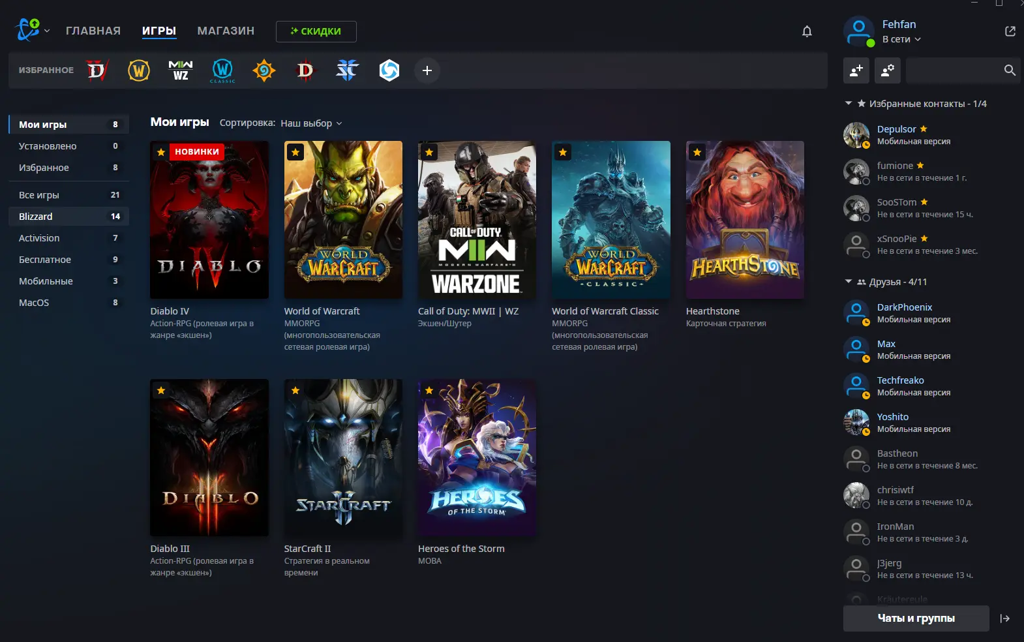Click the Fehfan username link
Image resolution: width=1024 pixels, height=642 pixels.
point(899,24)
